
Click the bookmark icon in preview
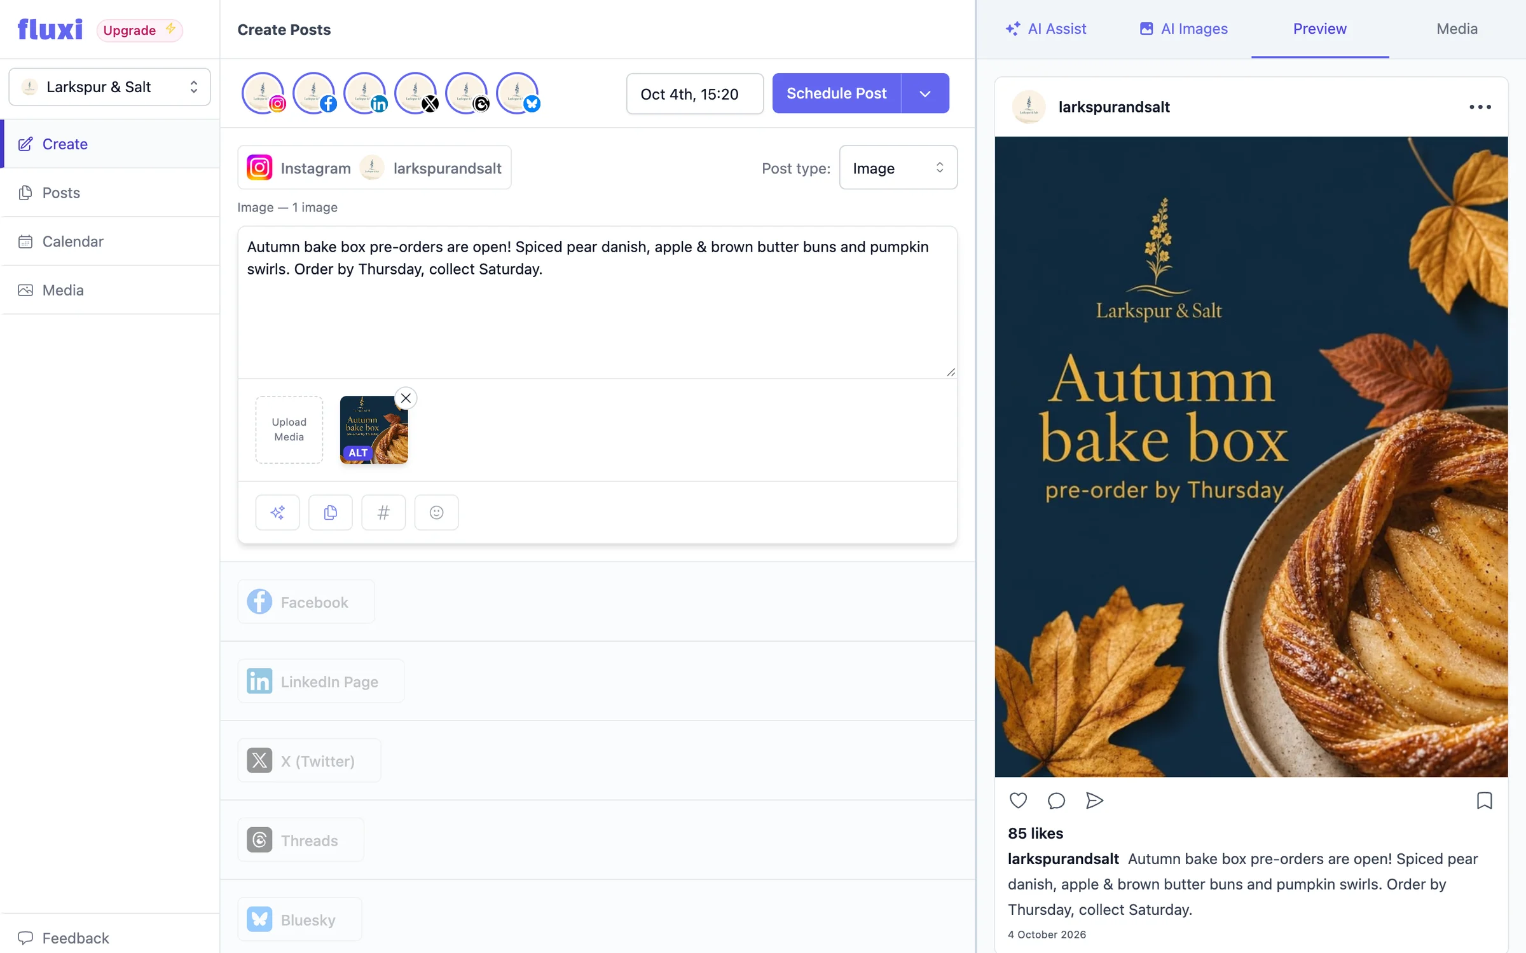[x=1484, y=801]
